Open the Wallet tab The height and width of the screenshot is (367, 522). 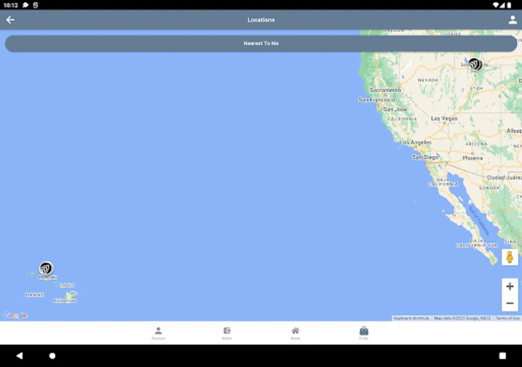coord(227,333)
